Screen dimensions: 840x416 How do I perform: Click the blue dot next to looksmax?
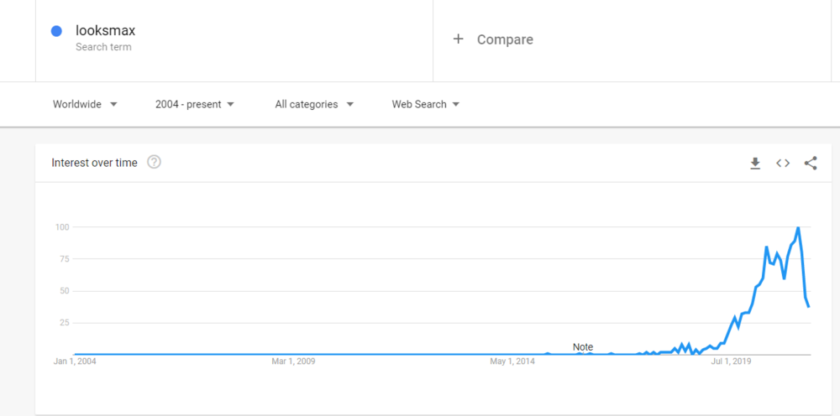click(57, 32)
